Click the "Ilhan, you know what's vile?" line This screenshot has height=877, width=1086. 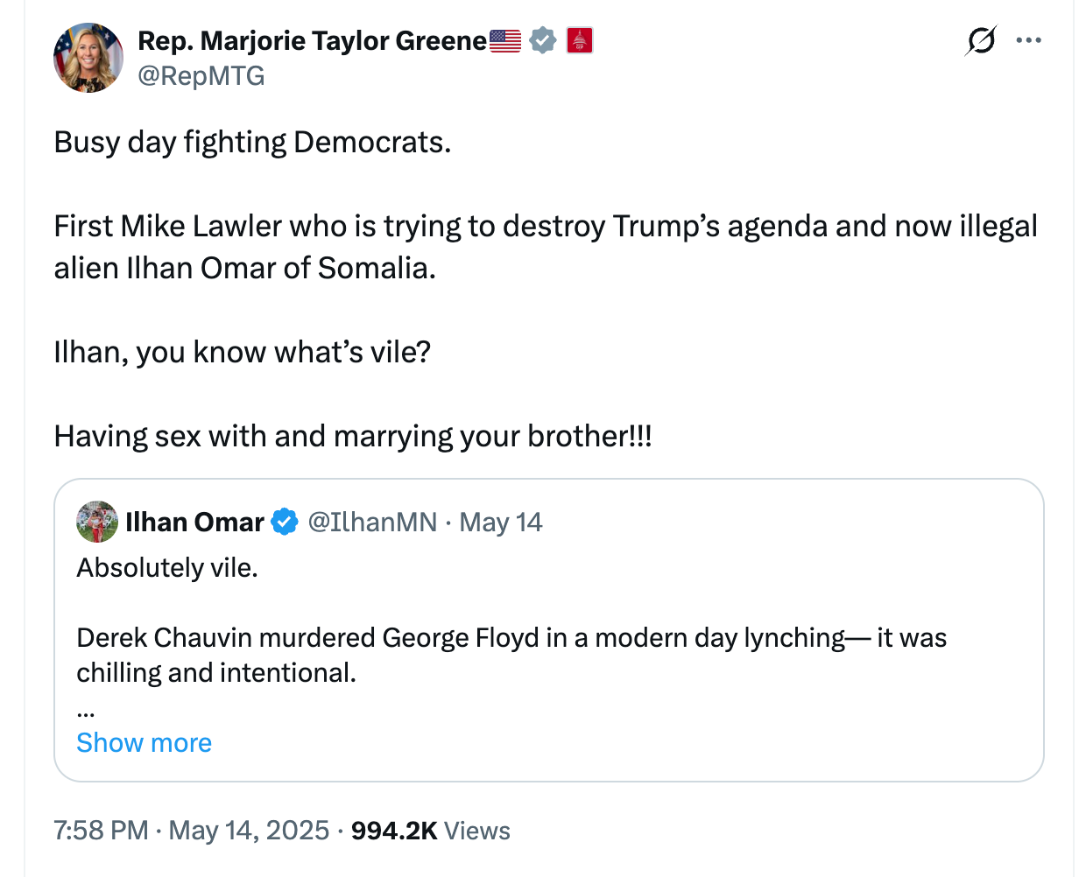coord(243,352)
